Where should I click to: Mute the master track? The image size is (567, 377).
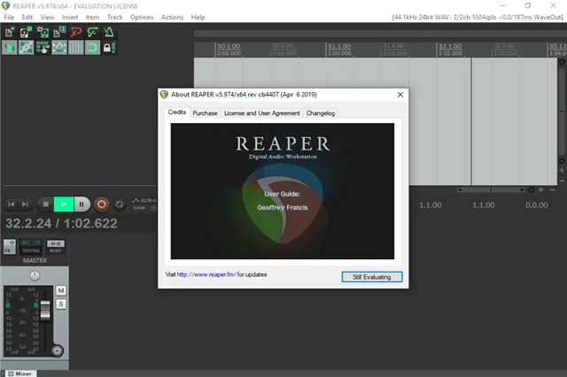coord(61,290)
